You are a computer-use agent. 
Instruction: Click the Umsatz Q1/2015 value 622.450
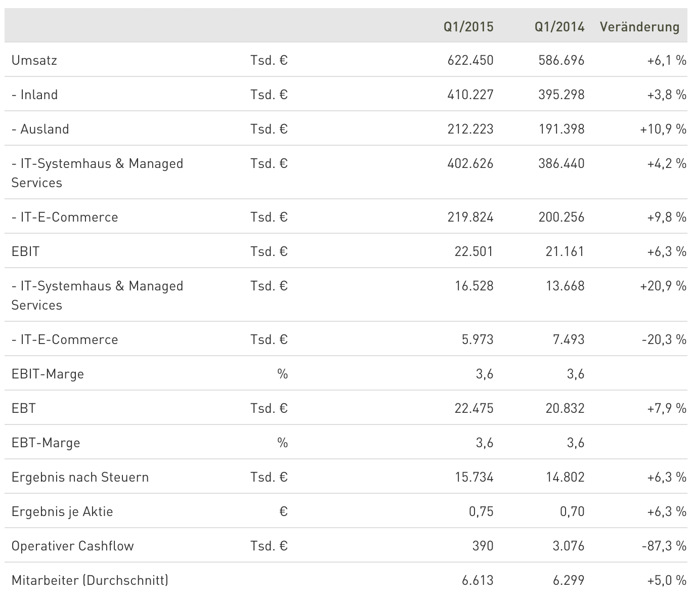click(x=470, y=61)
